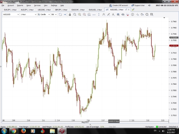Viewport: 179px width, 134px height.
Task: Switch to the EUR/CHF, 1 Hour tab
Action: point(78,10)
